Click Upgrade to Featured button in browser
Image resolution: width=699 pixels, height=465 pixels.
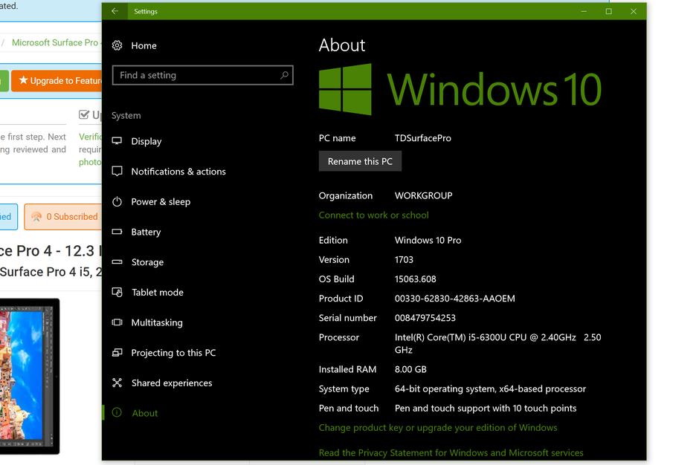[x=57, y=81]
